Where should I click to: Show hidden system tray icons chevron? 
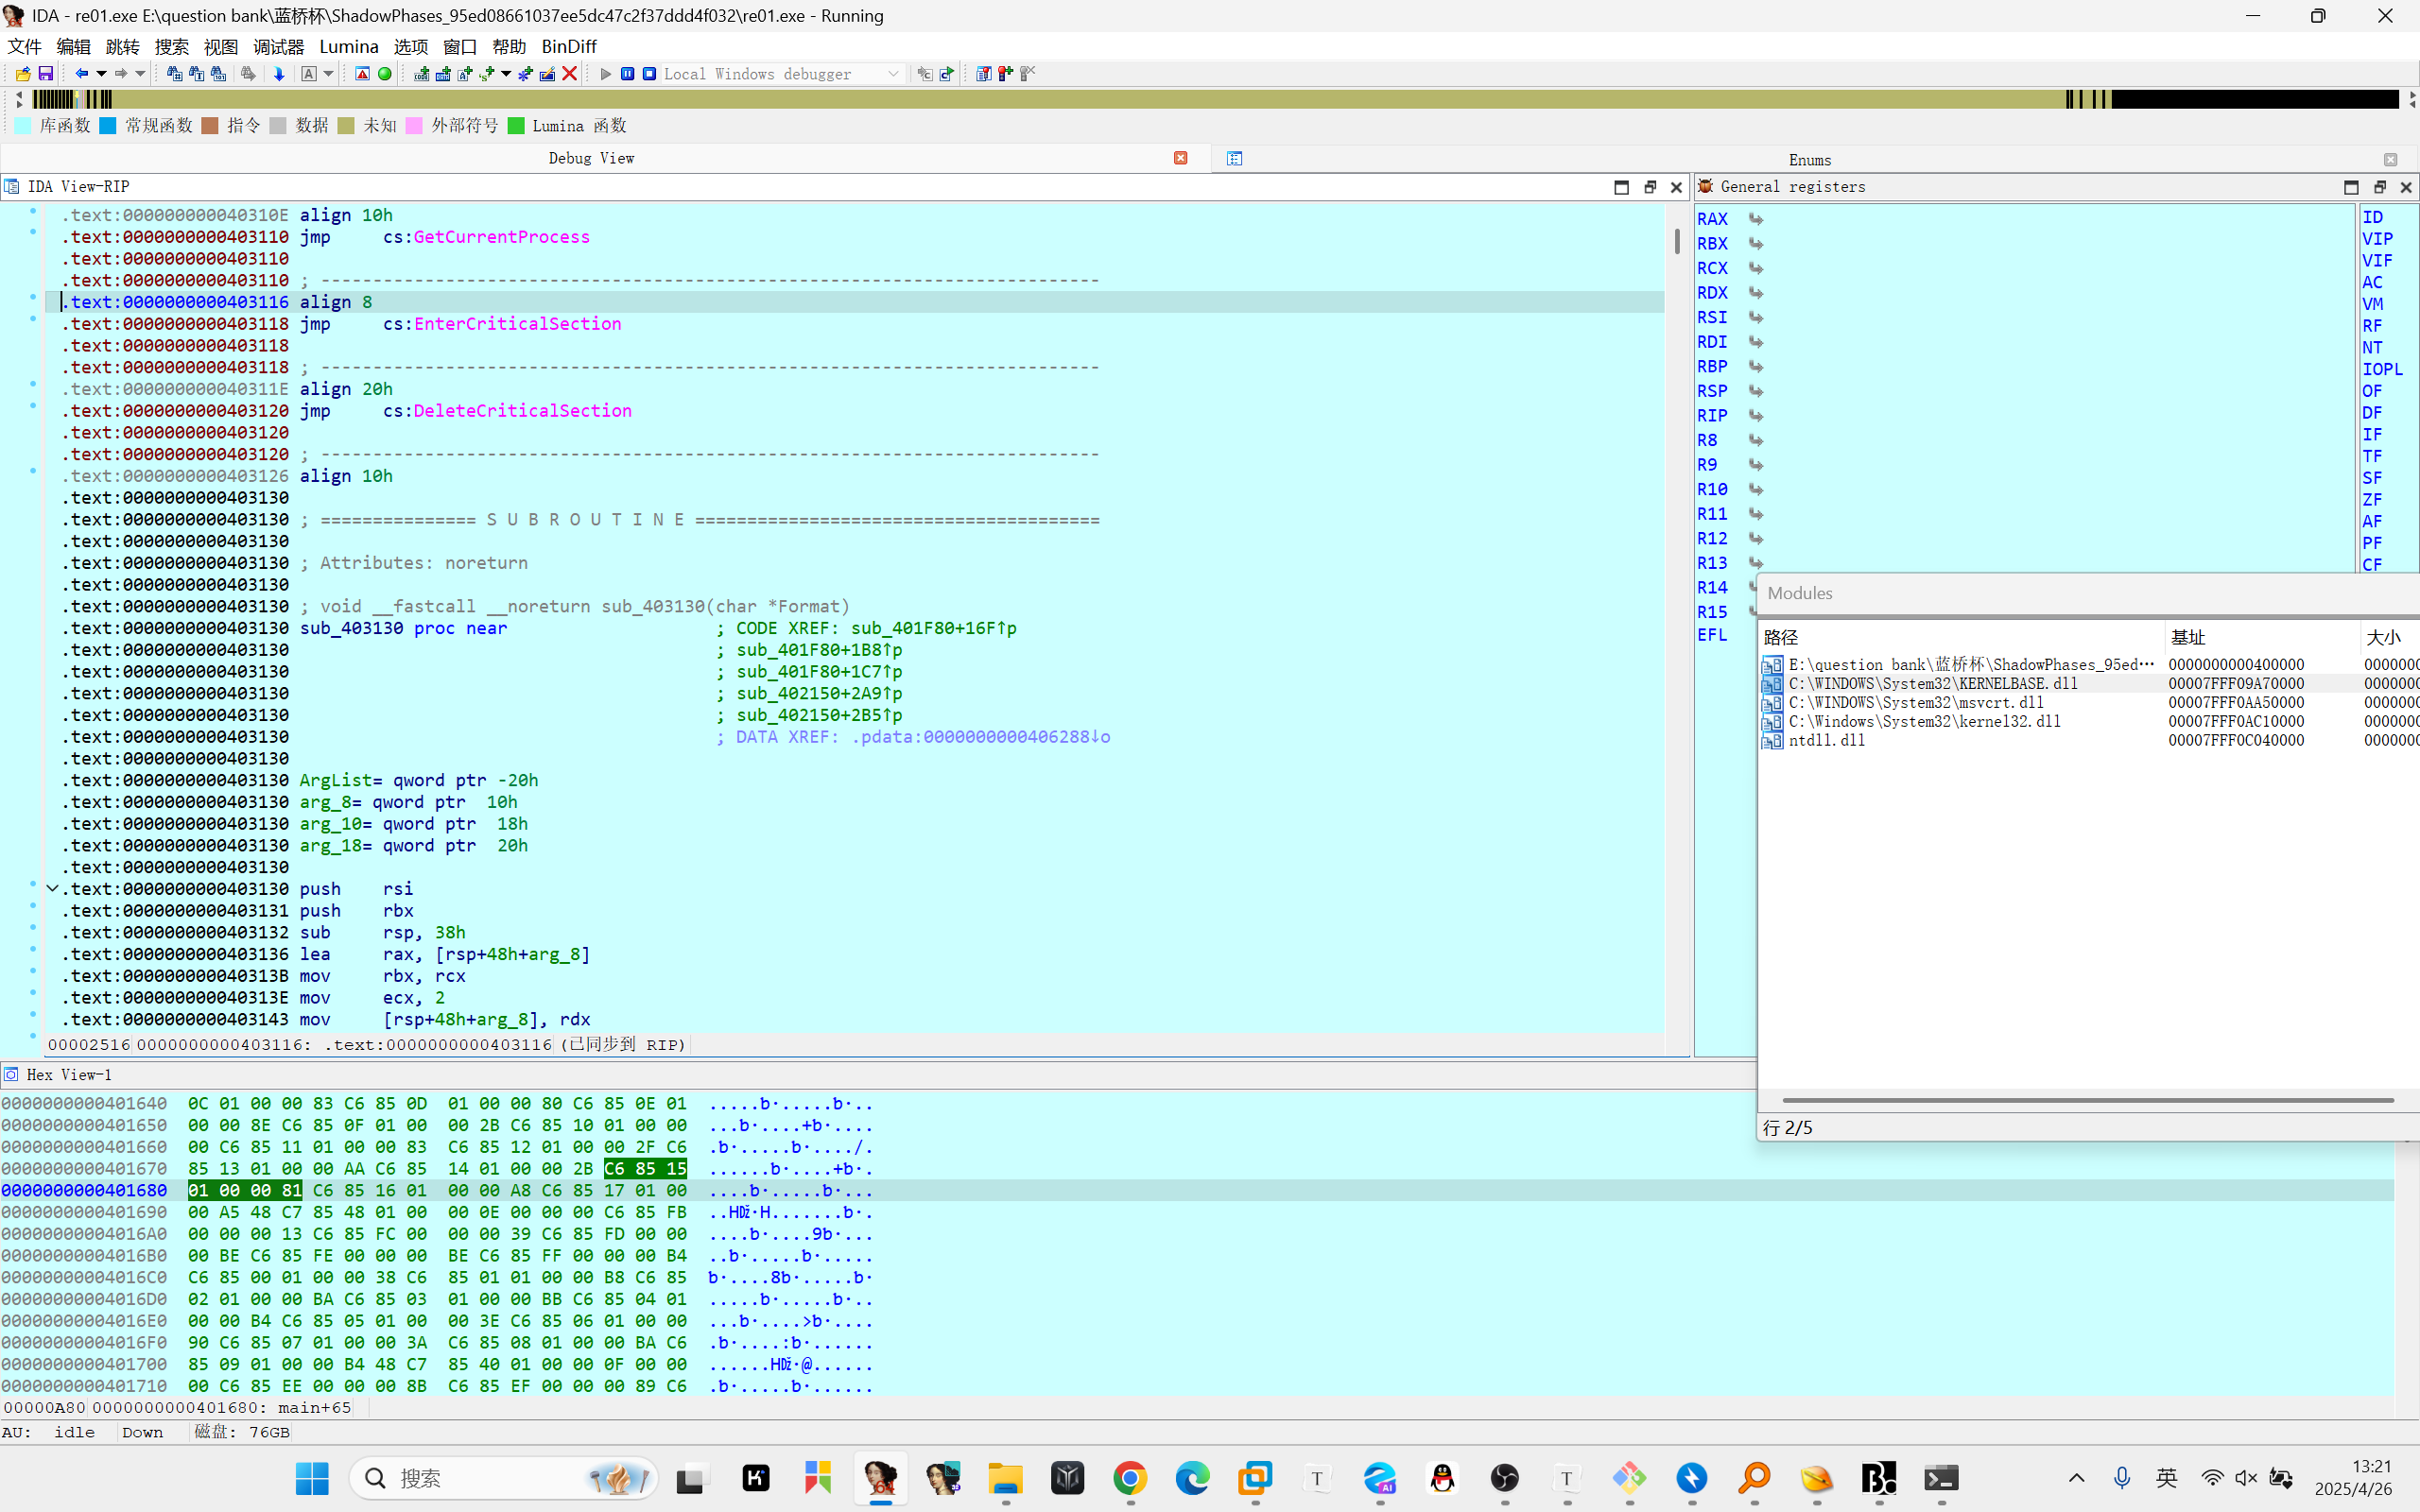(2076, 1478)
